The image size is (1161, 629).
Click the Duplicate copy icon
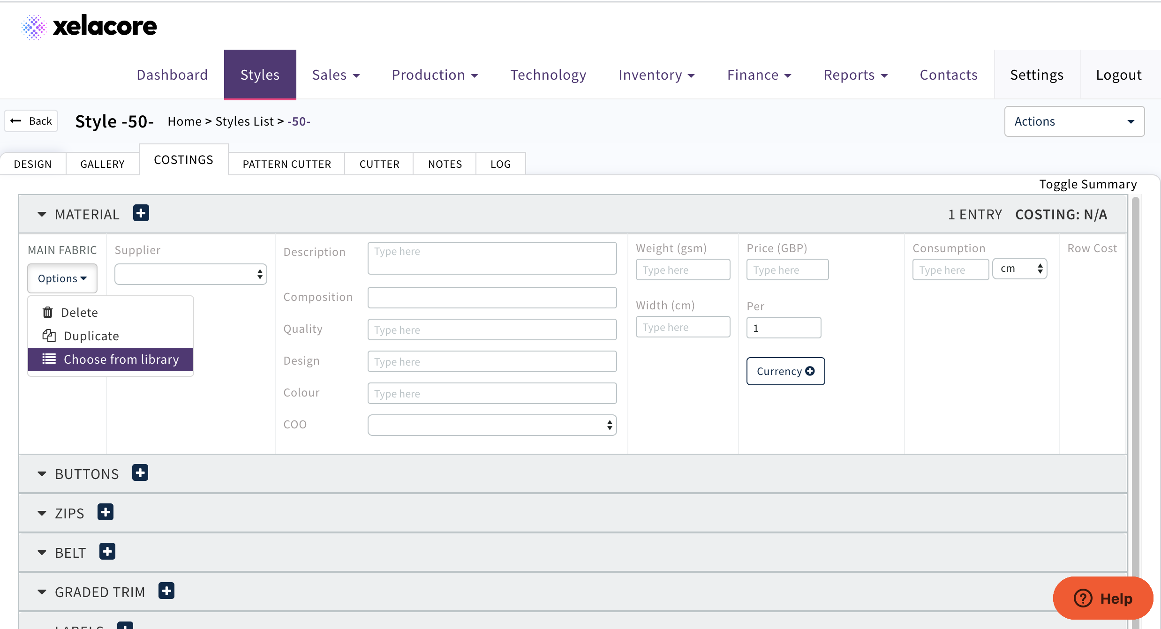[49, 336]
